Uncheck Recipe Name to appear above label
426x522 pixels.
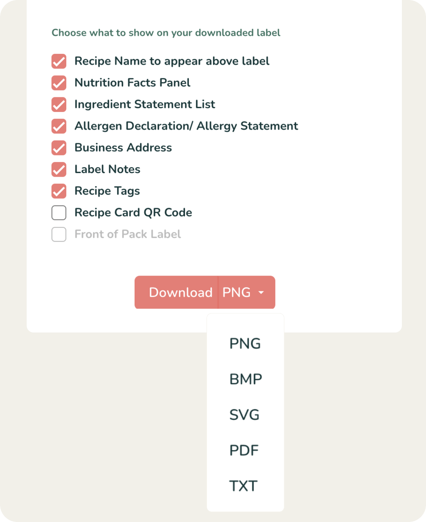59,61
